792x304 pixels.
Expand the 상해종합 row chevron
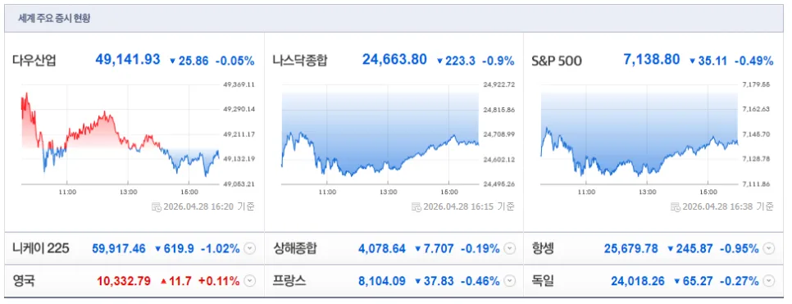[x=510, y=248]
